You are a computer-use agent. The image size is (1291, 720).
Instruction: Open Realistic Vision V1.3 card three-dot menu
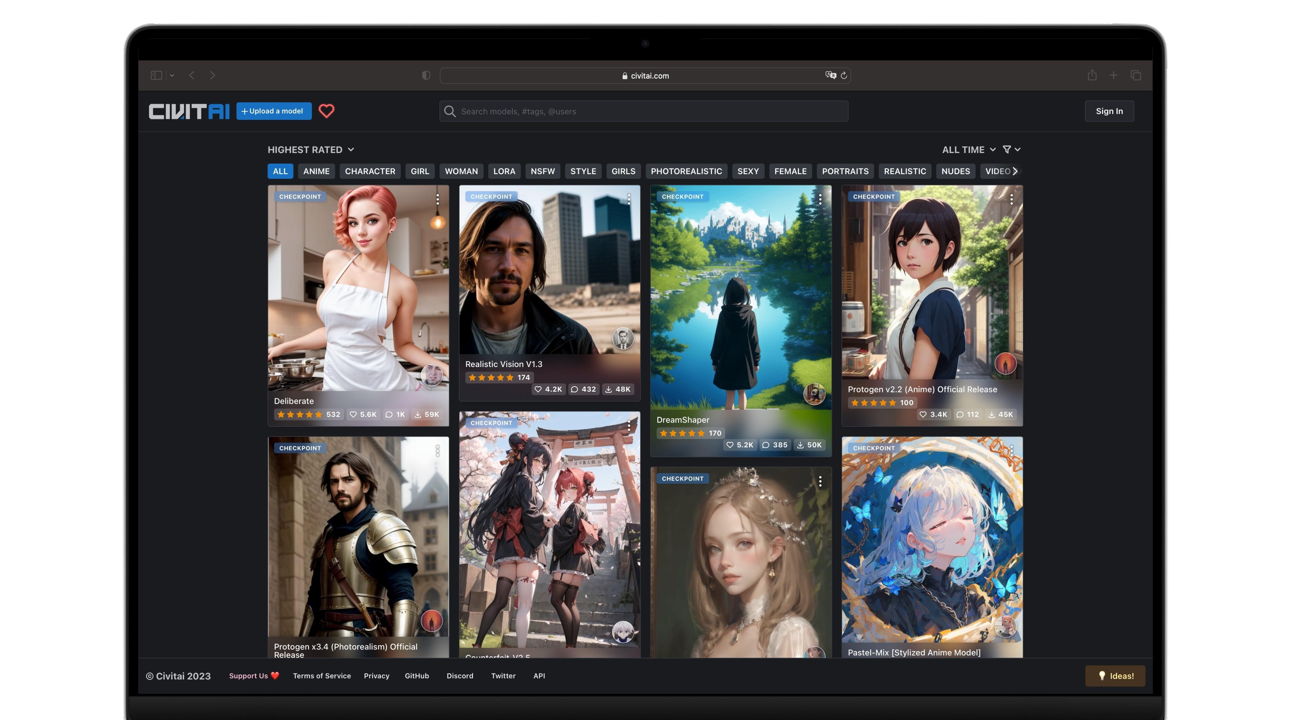(x=629, y=199)
